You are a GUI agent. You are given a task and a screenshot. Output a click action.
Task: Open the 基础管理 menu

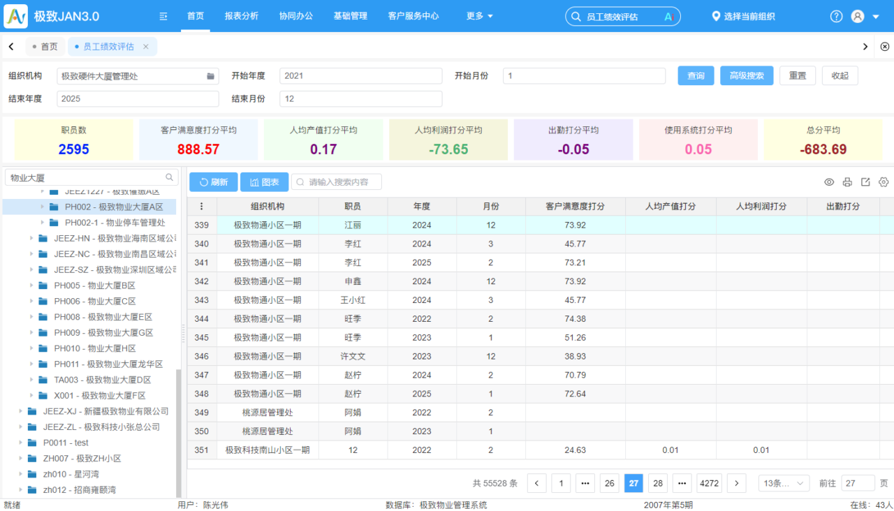(351, 16)
